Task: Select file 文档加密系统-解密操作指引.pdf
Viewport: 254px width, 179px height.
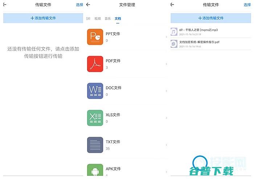Action: (x=211, y=44)
